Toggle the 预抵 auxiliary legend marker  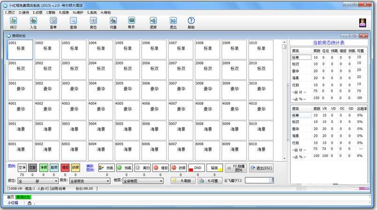coord(107,167)
